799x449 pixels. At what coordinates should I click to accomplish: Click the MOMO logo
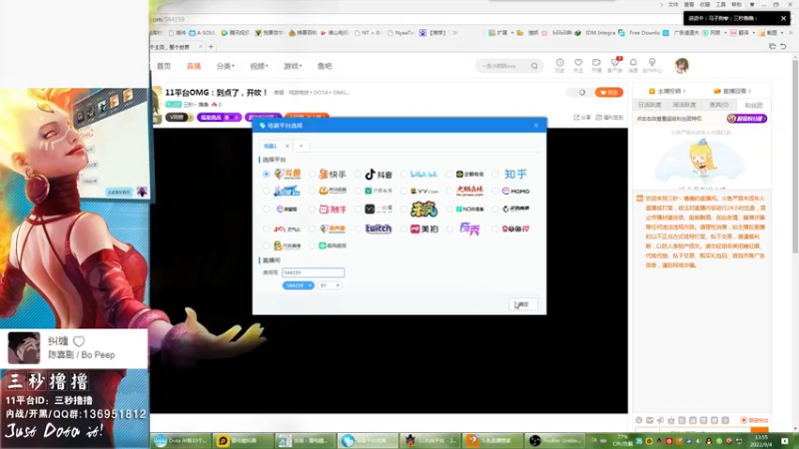click(515, 192)
